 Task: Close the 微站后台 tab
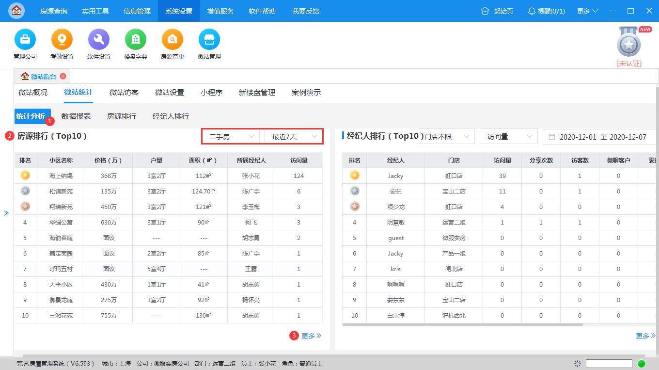pyautogui.click(x=63, y=76)
